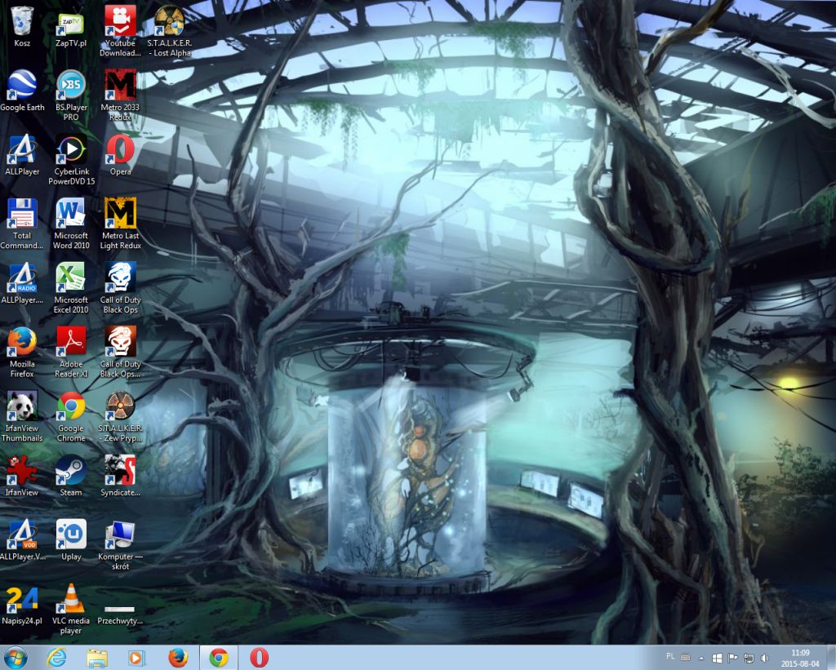Show hidden tray icons arrow
The width and height of the screenshot is (836, 670).
pyautogui.click(x=701, y=659)
